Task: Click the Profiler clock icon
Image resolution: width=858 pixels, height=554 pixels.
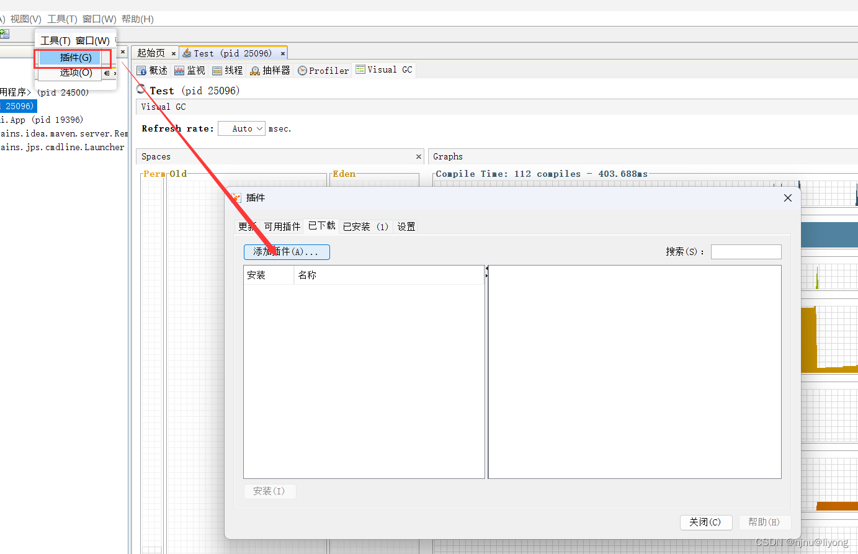Action: 302,71
